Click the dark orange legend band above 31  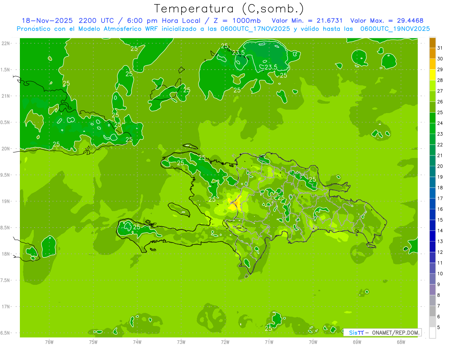pos(432,43)
